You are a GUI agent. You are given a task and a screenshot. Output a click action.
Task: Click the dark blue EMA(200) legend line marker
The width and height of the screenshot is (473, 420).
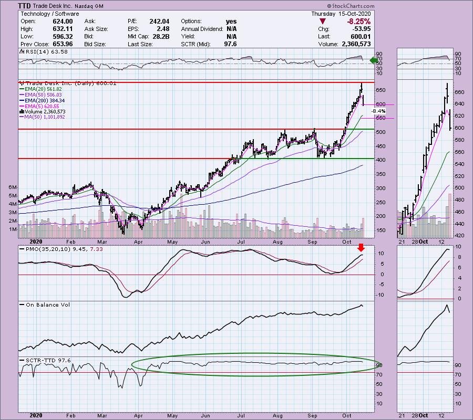point(22,101)
